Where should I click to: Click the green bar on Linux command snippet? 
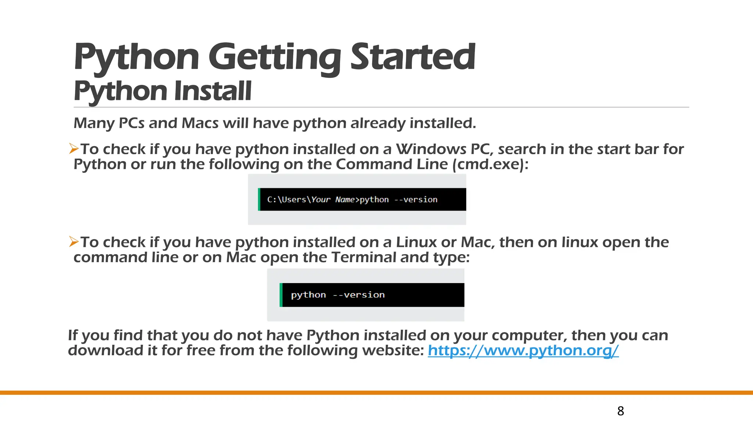[x=281, y=295]
